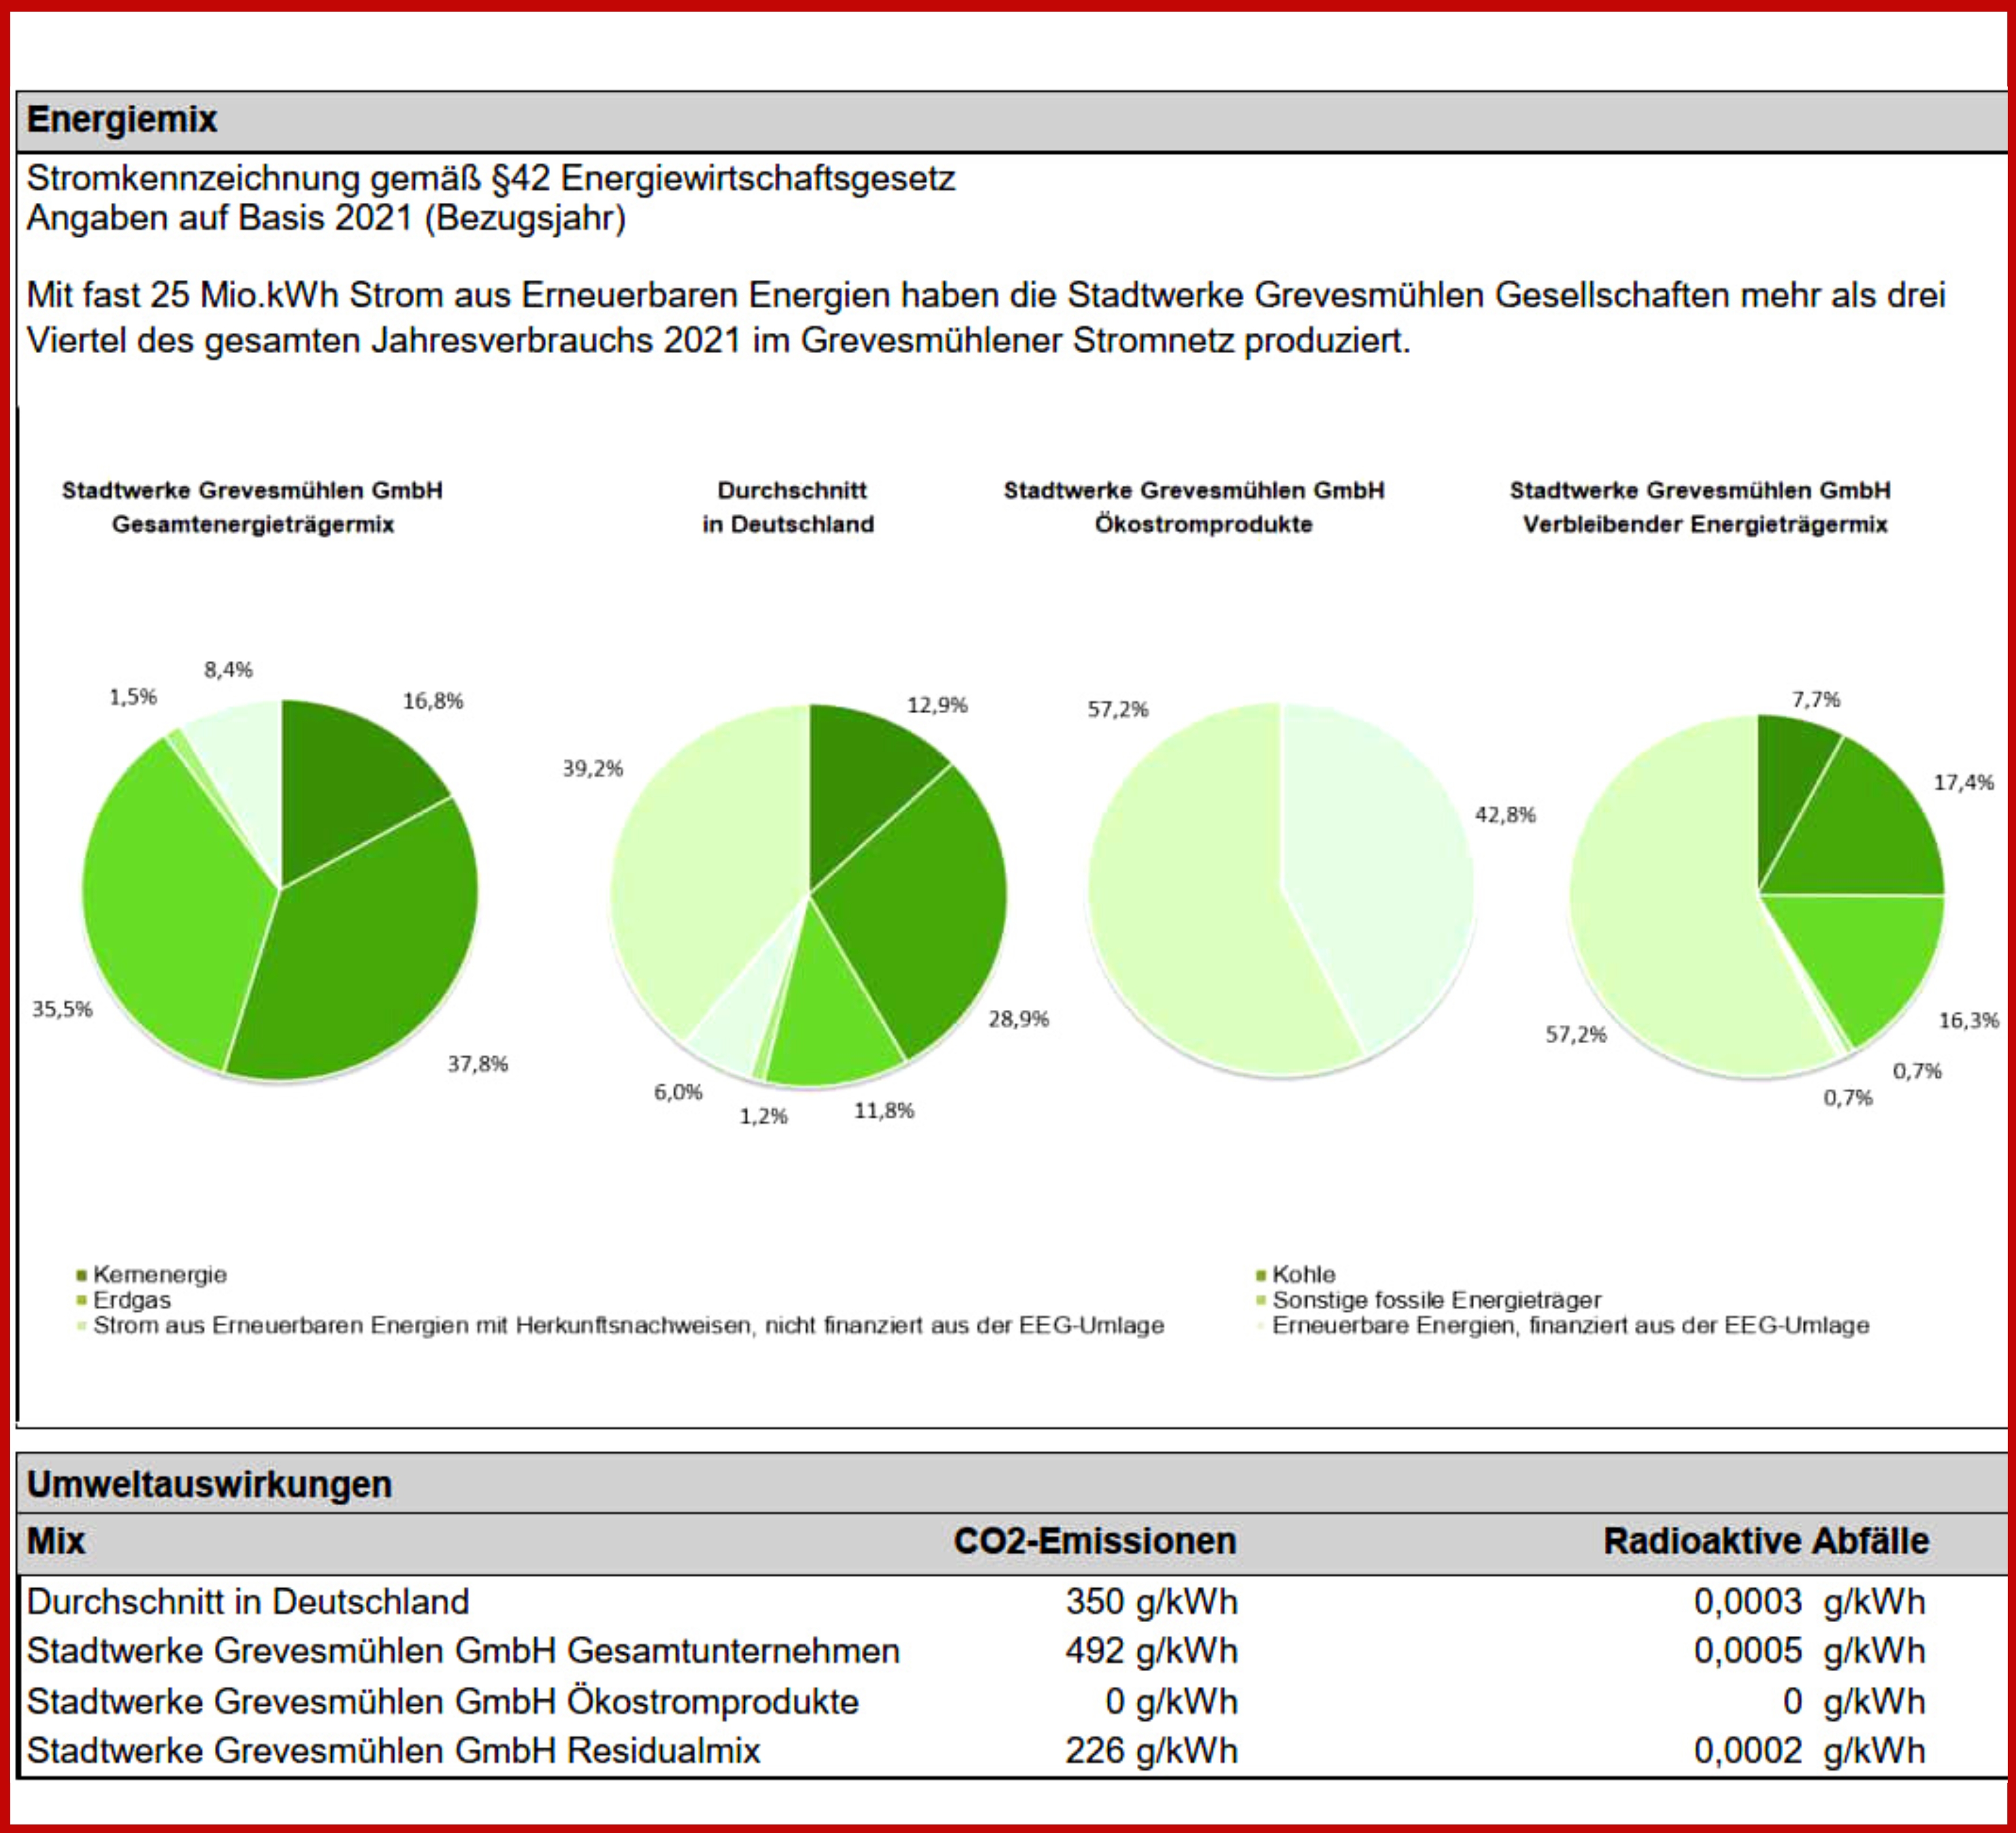The width and height of the screenshot is (2016, 1833).
Task: Click the Kernenergie legend color marker
Action: pos(82,1275)
